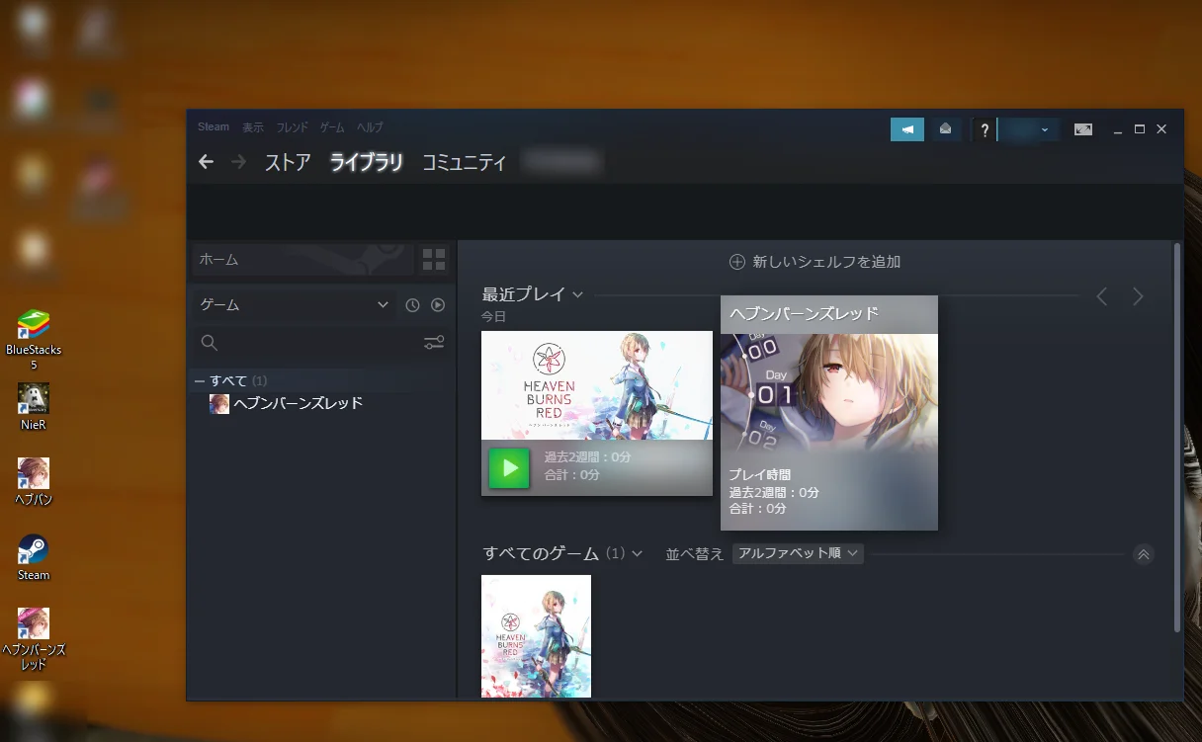1202x742 pixels.
Task: Click the ready-to-play filter icon
Action: (x=438, y=305)
